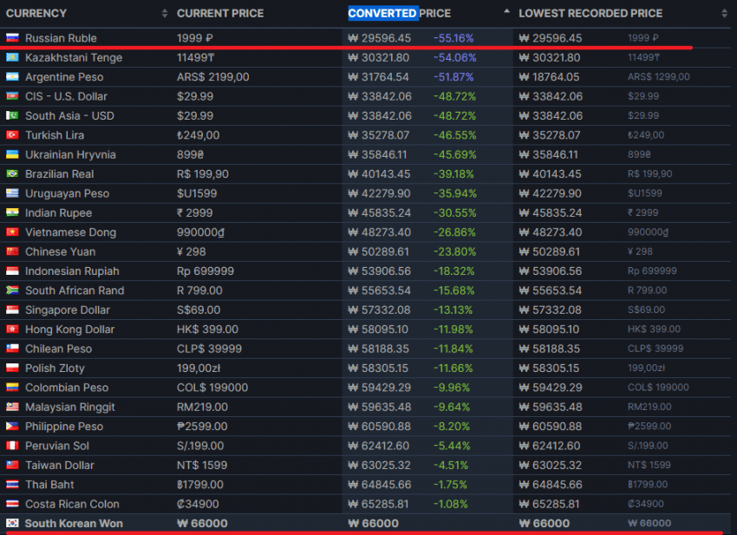Click the Indonesian flag icon
The height and width of the screenshot is (535, 737).
tap(12, 271)
